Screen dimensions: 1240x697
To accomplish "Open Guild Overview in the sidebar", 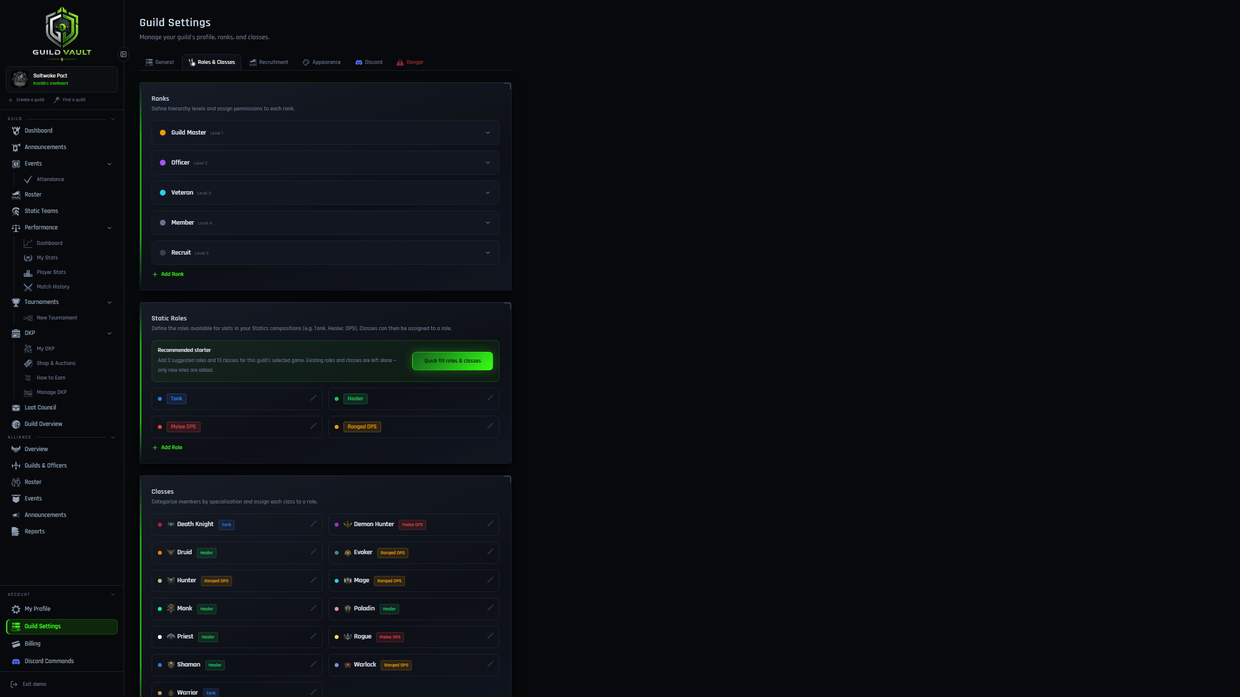I will [x=62, y=424].
